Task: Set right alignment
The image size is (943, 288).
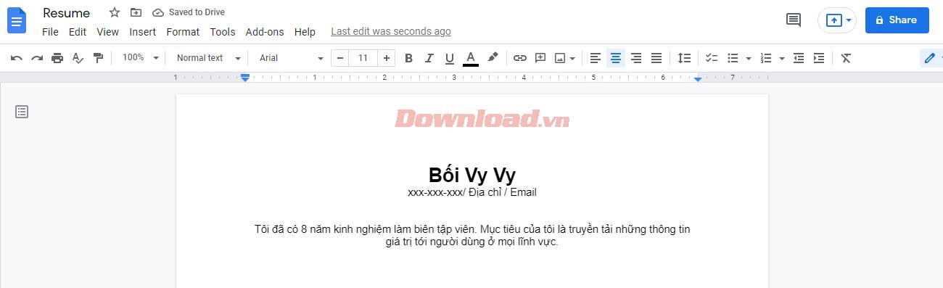Action: 636,58
